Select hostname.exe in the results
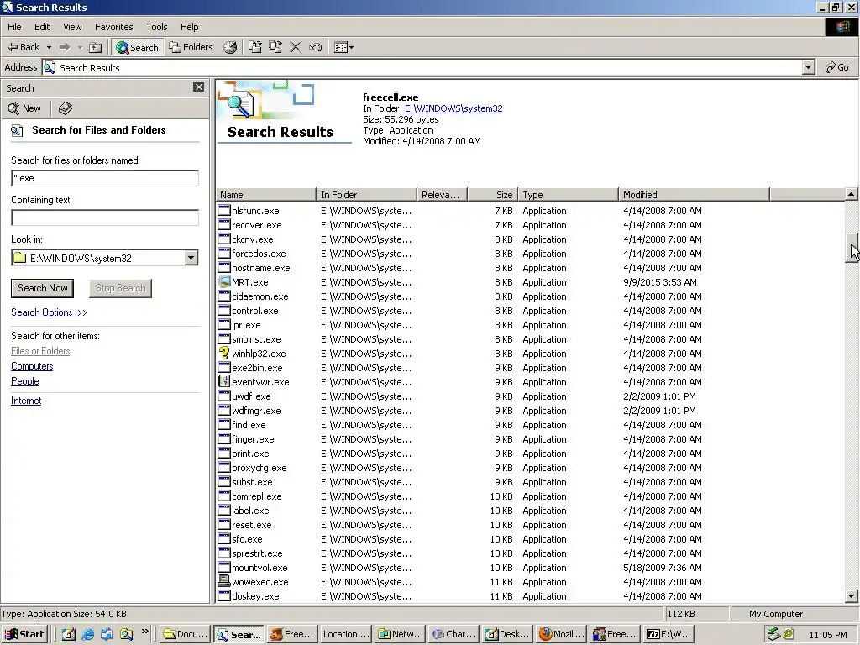 (x=260, y=268)
